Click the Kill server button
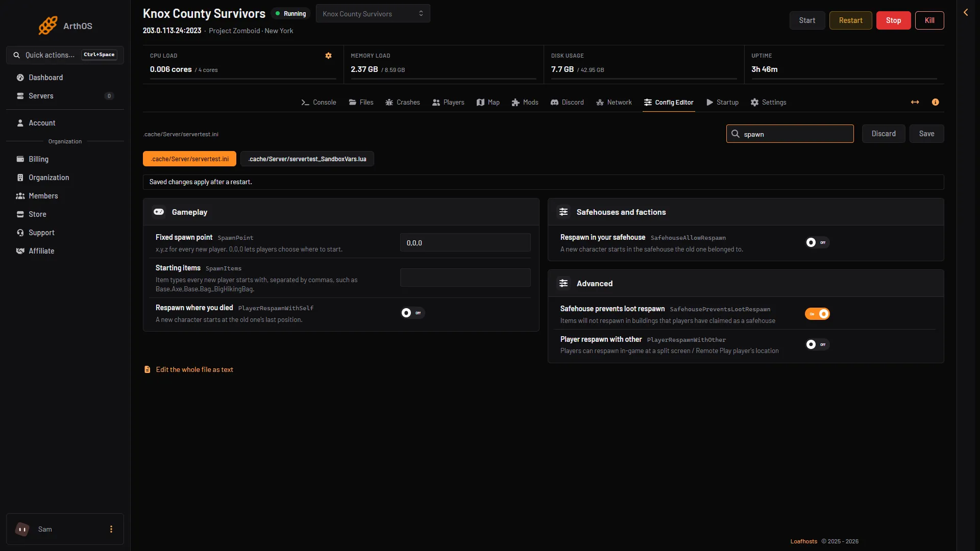 point(929,20)
